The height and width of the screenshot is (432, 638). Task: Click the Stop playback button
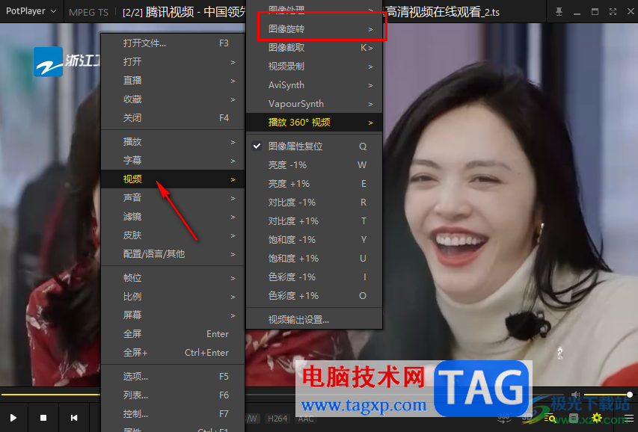point(43,418)
